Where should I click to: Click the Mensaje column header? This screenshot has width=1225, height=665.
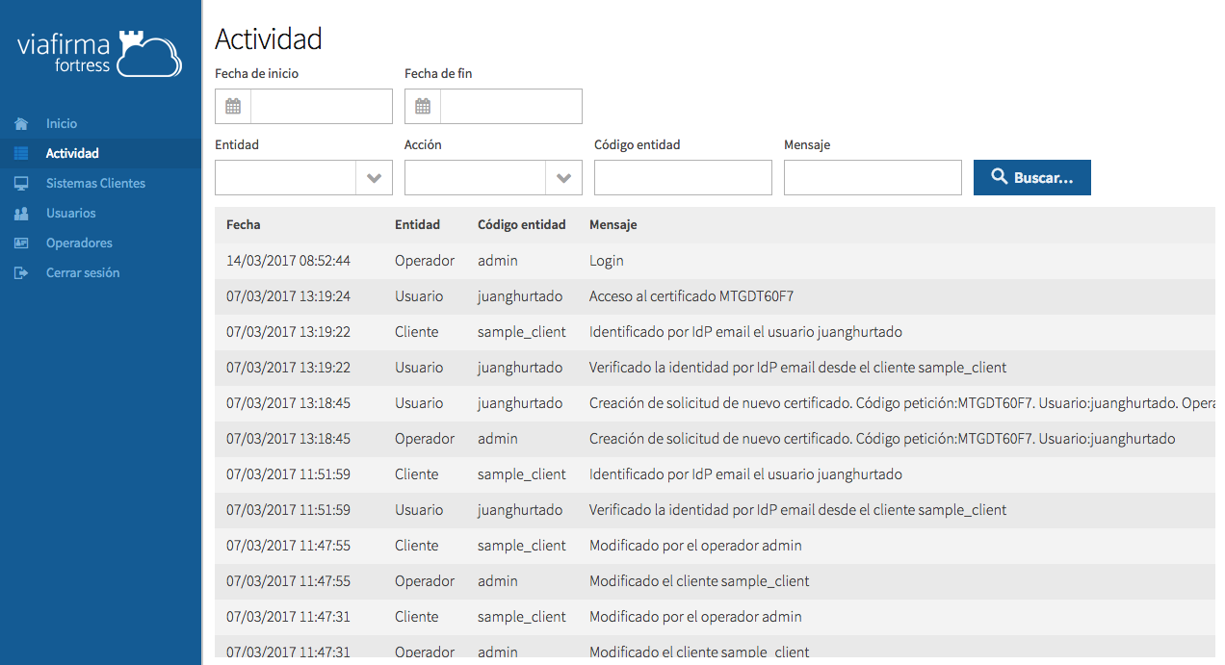tap(612, 224)
